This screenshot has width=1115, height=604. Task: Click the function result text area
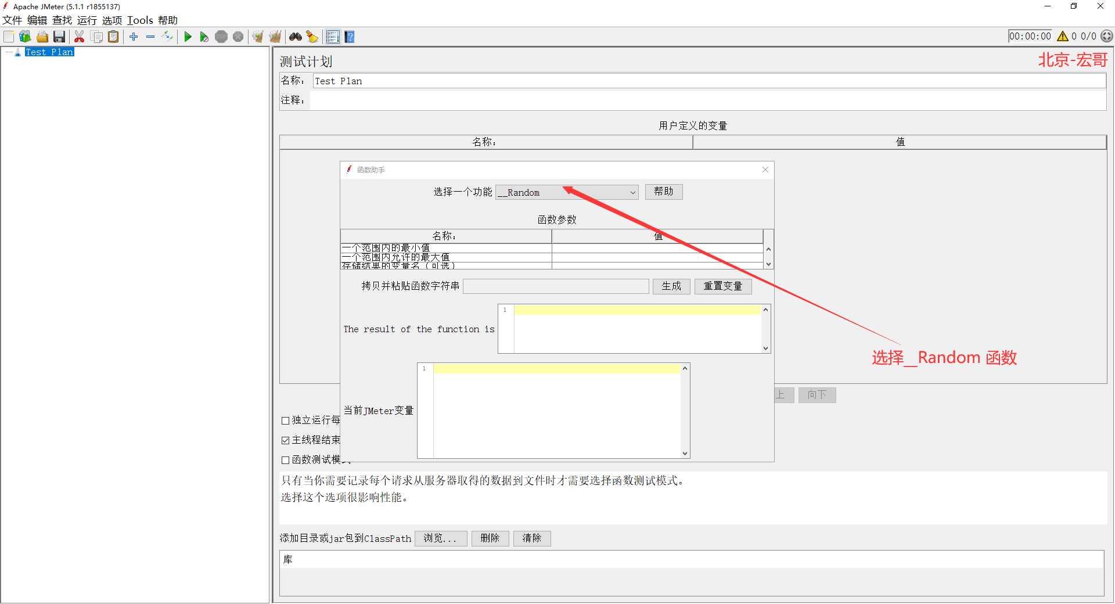point(637,329)
